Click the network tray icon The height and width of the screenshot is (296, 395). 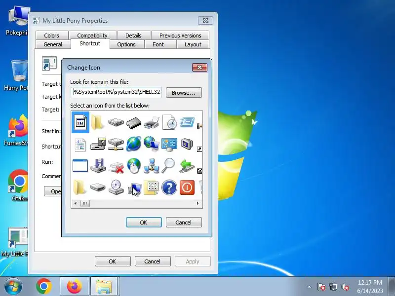pos(333,287)
